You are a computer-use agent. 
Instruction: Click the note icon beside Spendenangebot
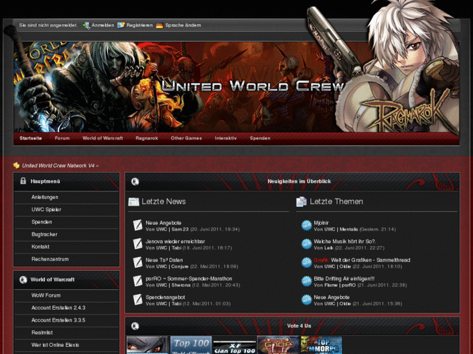tap(137, 300)
